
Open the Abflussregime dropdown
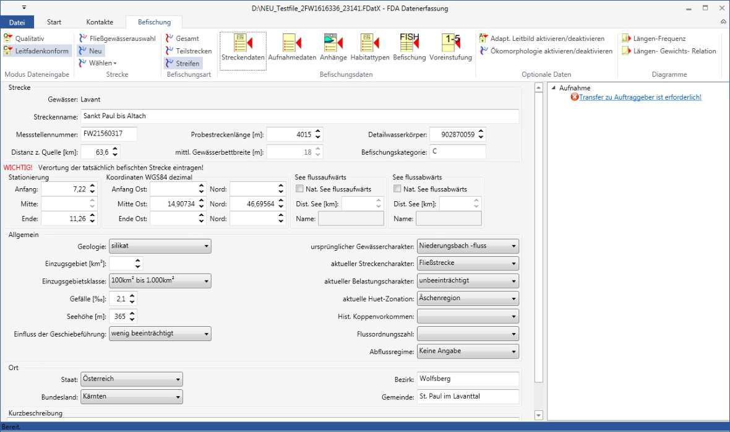coord(468,351)
